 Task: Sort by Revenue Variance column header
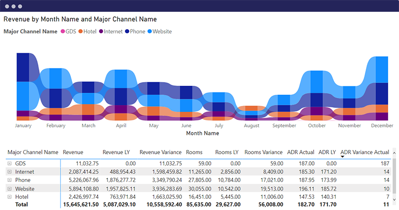click(x=161, y=152)
